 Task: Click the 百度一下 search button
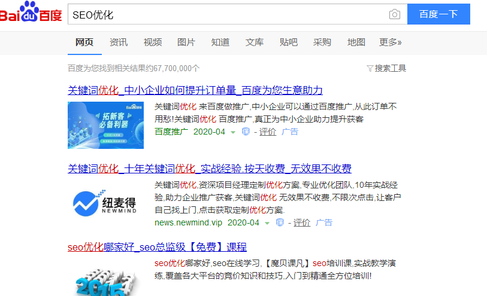point(438,14)
